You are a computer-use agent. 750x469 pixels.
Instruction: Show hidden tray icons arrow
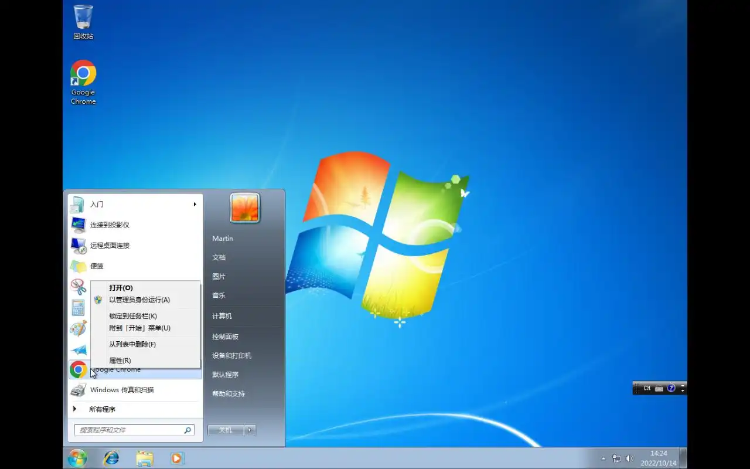click(604, 458)
